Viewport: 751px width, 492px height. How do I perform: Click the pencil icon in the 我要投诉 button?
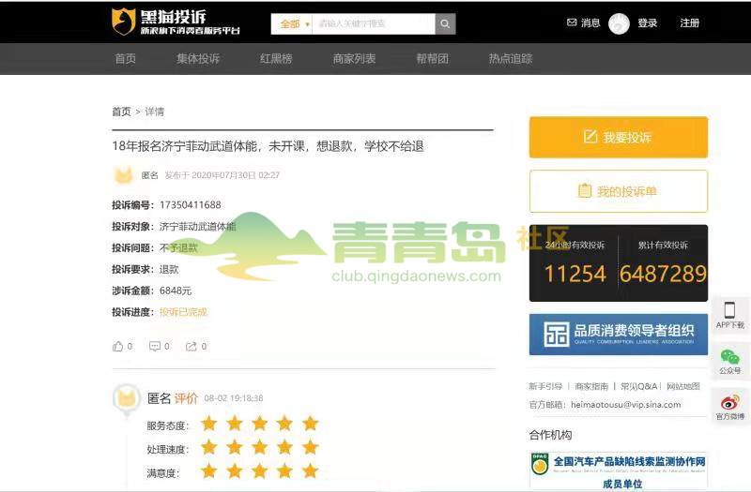coord(590,136)
